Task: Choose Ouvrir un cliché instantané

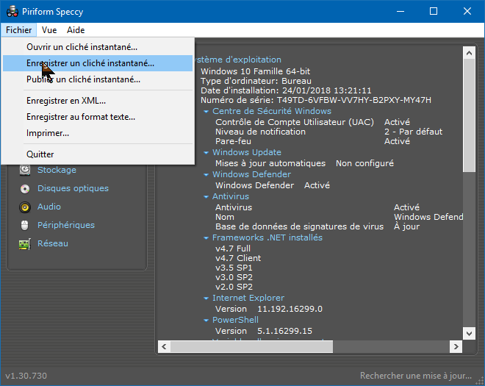Action: click(x=98, y=47)
